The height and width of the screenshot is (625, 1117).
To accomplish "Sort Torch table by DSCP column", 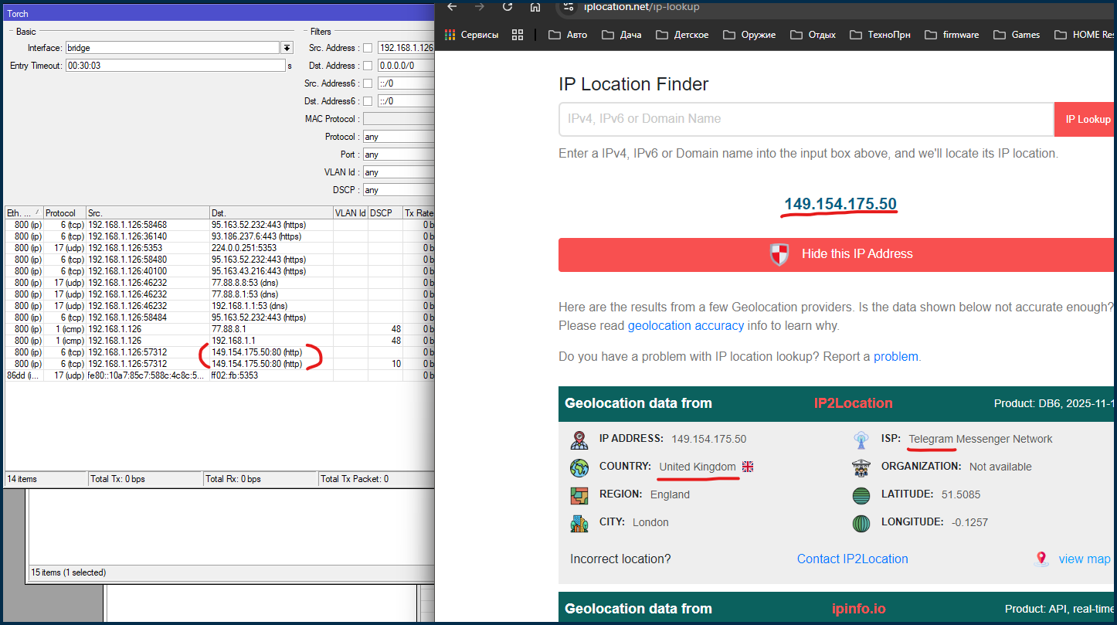I will tap(385, 212).
